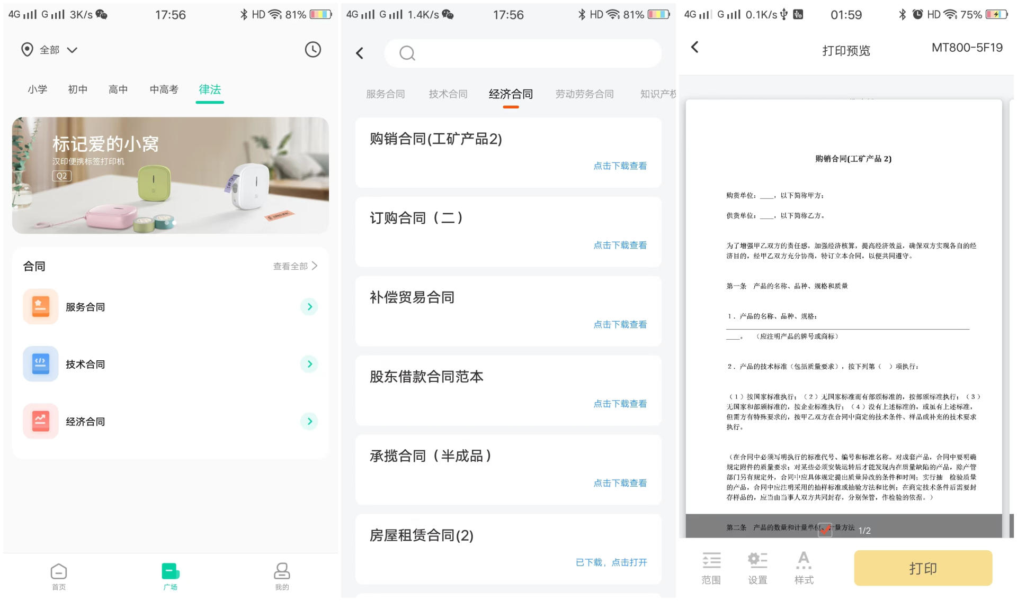Tap the back arrow on 打印预览 screen

coord(695,47)
